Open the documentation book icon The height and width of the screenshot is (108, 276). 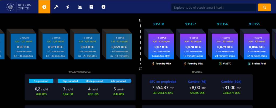click(91, 7)
